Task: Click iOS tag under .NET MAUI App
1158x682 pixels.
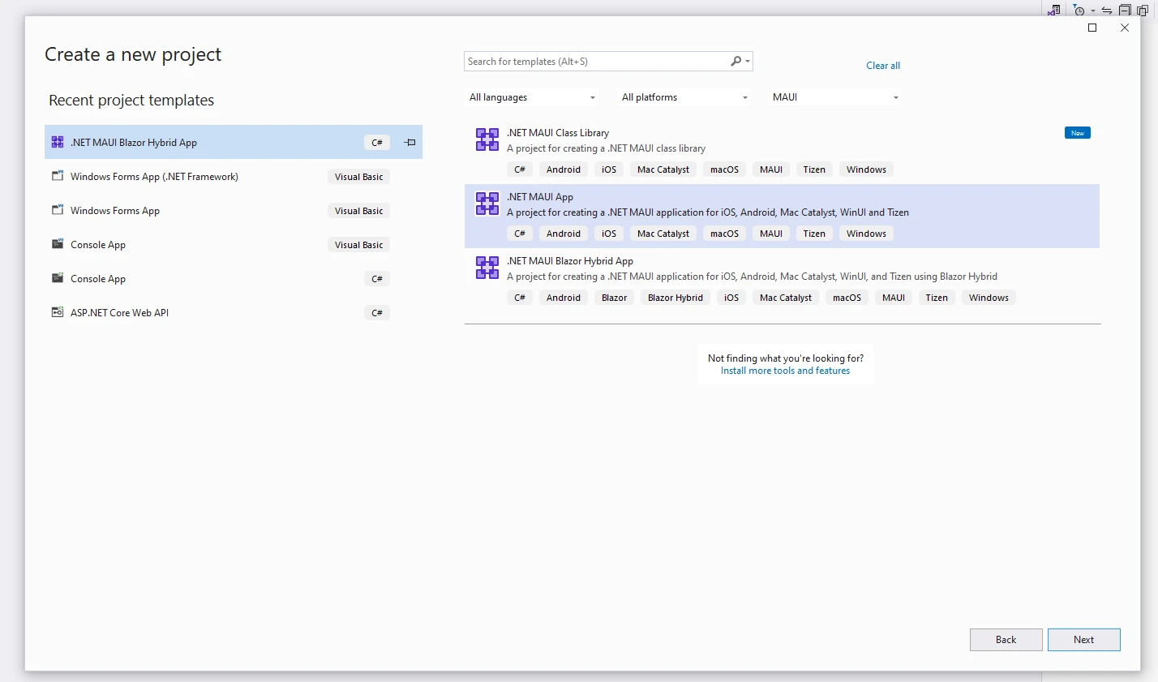Action: tap(609, 234)
